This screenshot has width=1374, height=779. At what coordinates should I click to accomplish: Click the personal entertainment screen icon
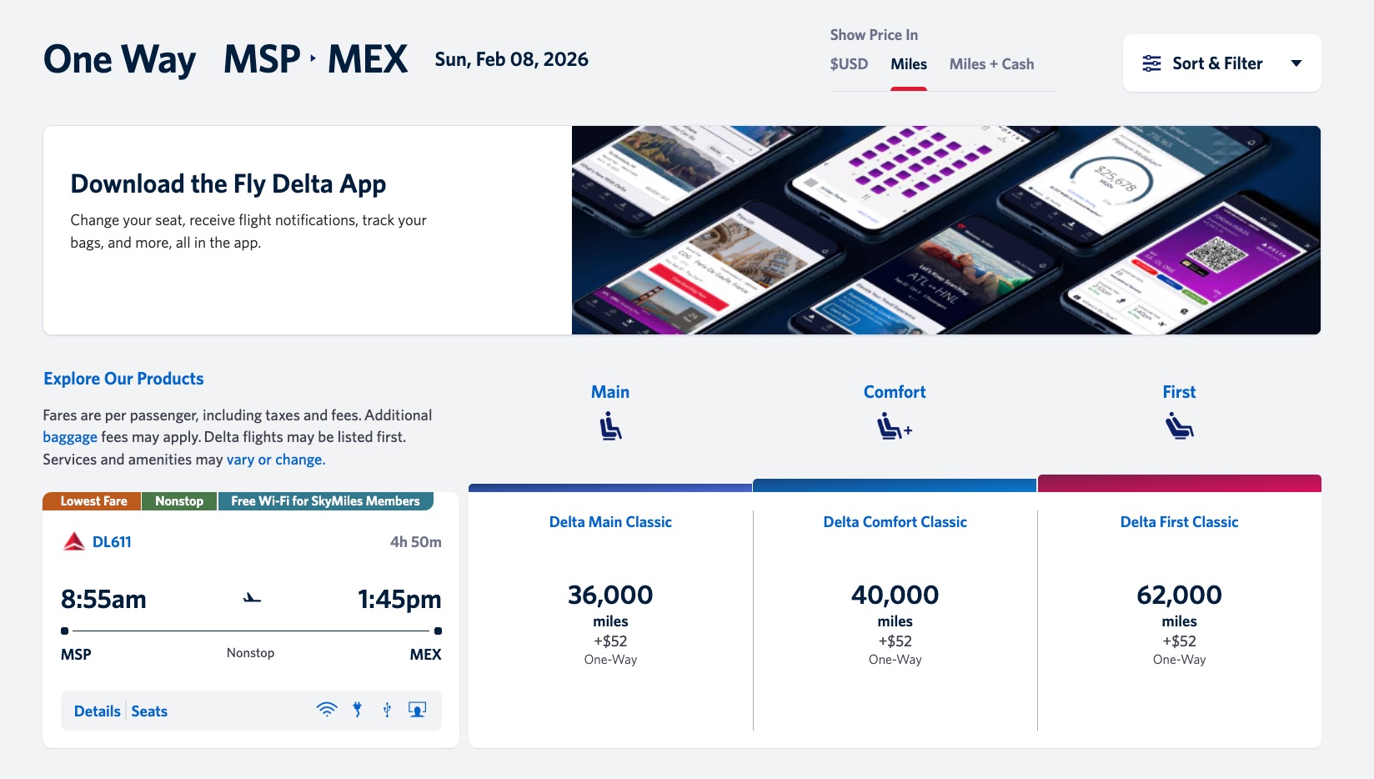(x=417, y=710)
